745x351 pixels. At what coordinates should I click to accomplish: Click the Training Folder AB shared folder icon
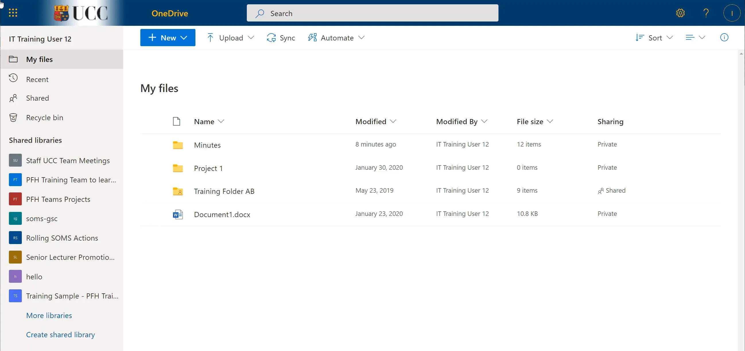[178, 191]
